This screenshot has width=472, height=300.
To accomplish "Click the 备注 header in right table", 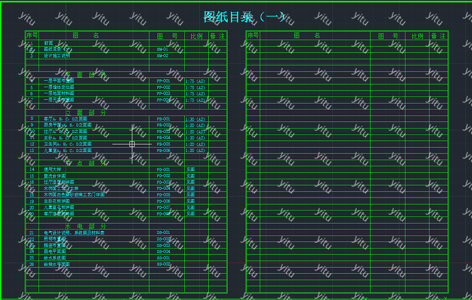I will [438, 36].
